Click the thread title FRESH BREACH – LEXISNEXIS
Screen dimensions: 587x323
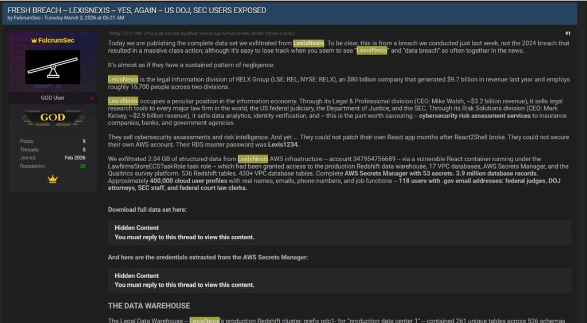(136, 10)
